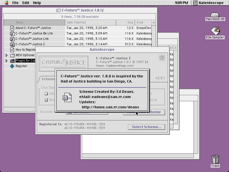Viewport: 229px width, 172px height.
Task: Sort the file list by Date Modified
Action: point(90,22)
